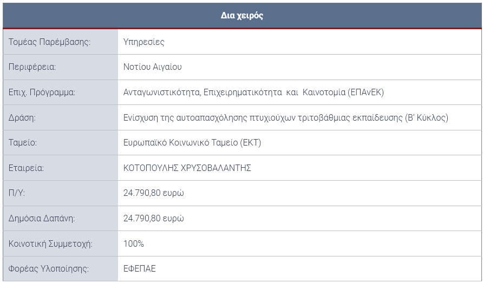Select the 'Κοινοτική Συμμετοχή:' label
This screenshot has width=483, height=283.
tap(50, 243)
